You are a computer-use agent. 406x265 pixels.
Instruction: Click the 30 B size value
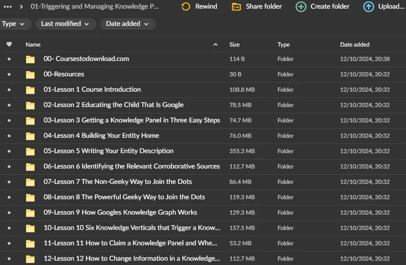(x=235, y=74)
